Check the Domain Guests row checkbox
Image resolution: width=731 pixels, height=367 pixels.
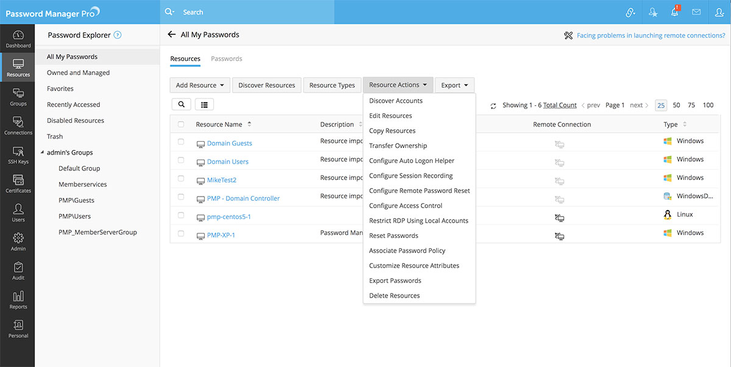coord(181,141)
